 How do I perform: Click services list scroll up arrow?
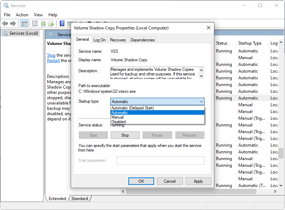pos(281,42)
